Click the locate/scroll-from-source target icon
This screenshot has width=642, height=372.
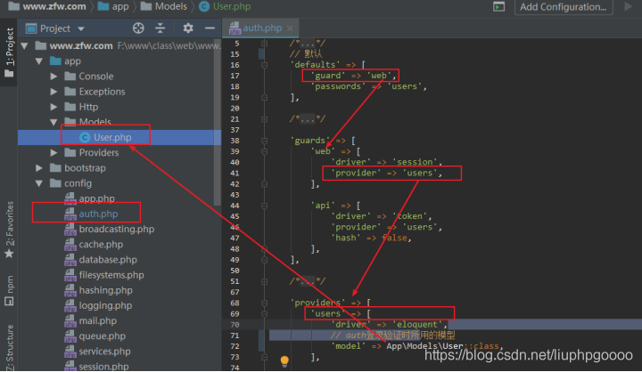(138, 28)
